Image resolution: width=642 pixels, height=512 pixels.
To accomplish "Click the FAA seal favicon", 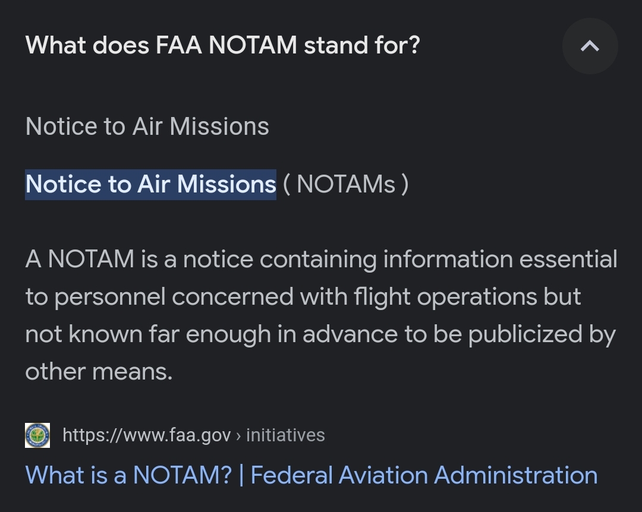I will (x=37, y=435).
